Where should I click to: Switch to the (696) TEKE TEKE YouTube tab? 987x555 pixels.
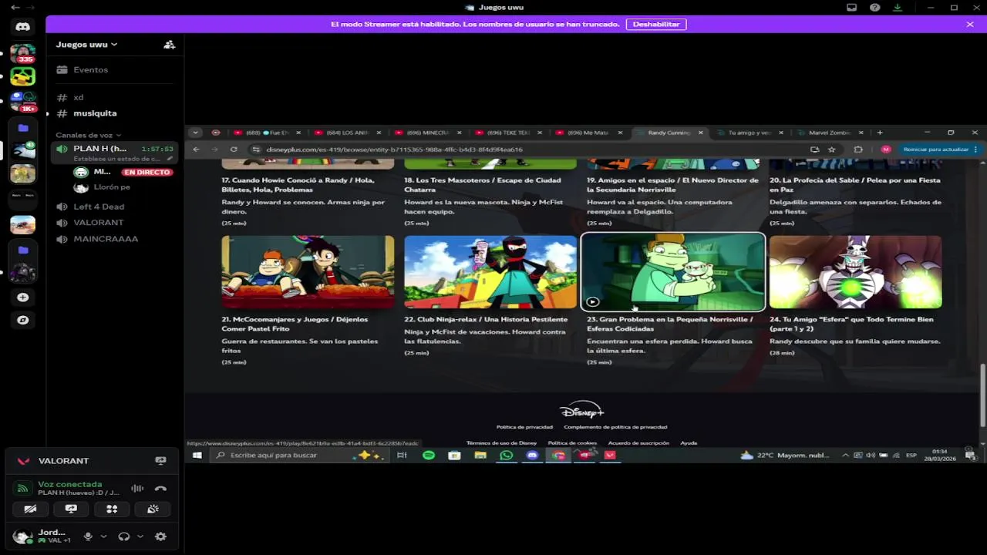click(509, 133)
